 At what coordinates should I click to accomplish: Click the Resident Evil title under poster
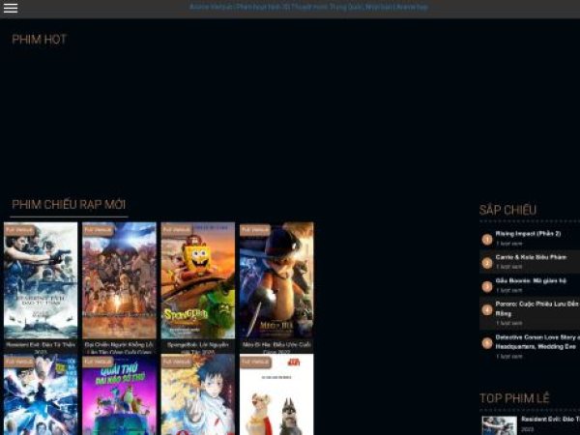click(41, 347)
